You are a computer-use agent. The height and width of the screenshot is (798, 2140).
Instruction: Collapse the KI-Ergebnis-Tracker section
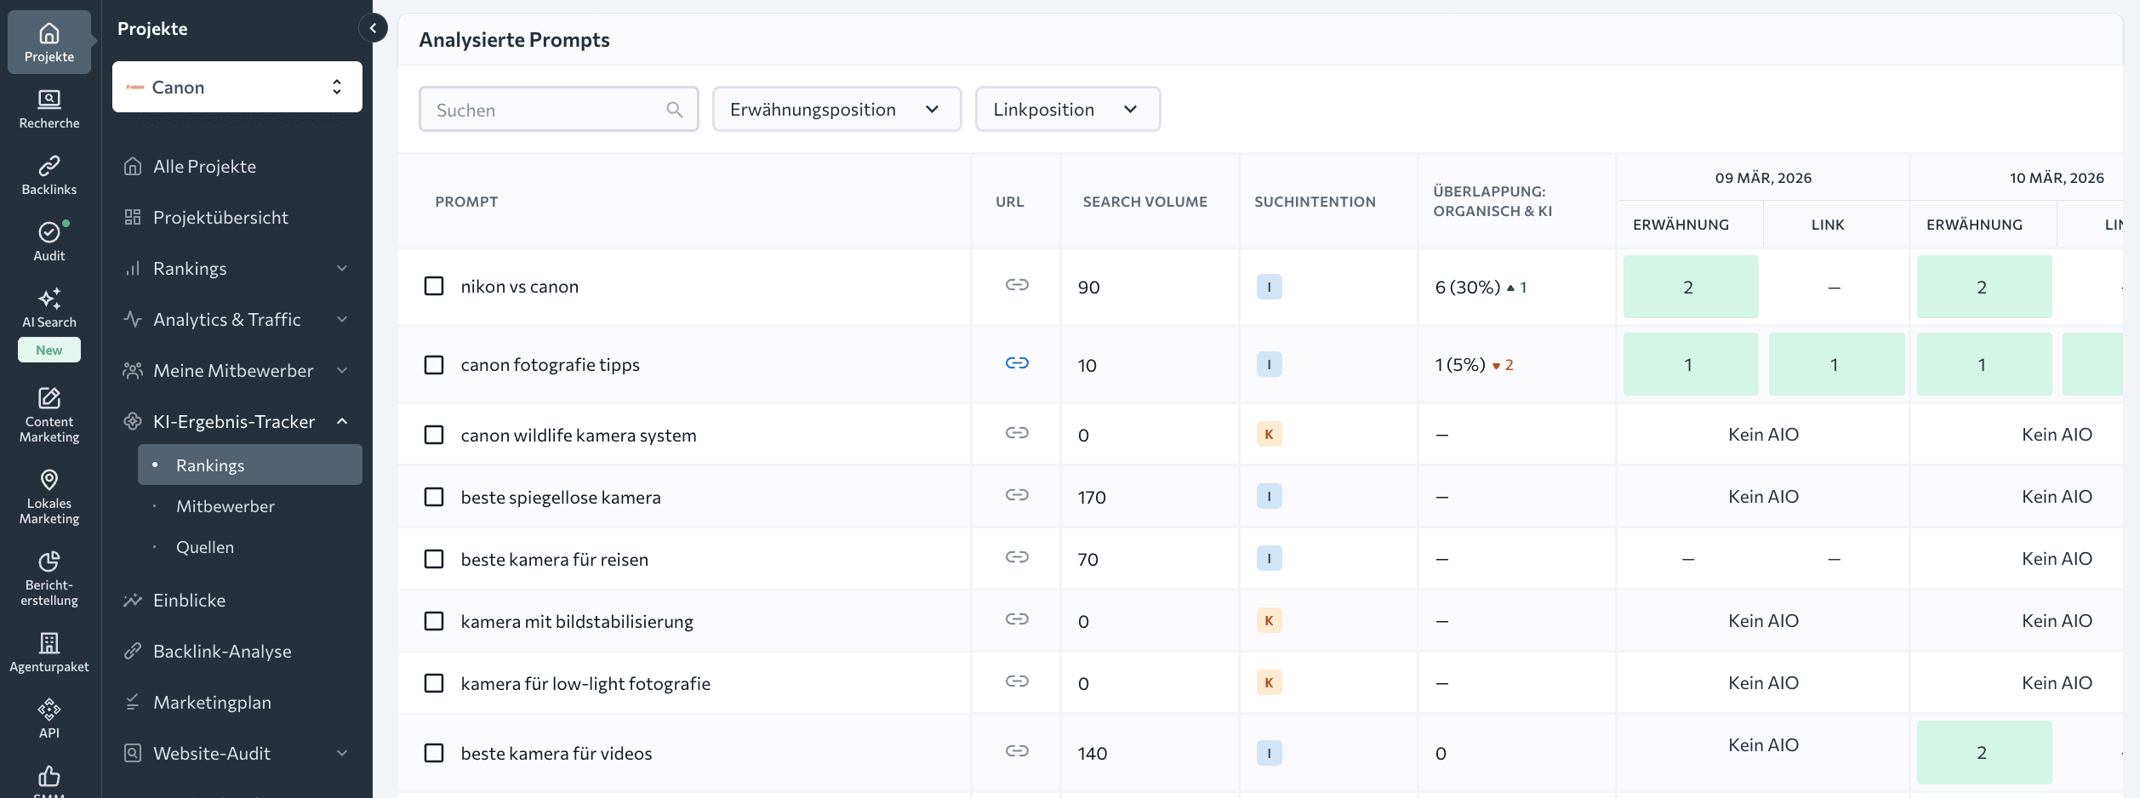(x=343, y=421)
